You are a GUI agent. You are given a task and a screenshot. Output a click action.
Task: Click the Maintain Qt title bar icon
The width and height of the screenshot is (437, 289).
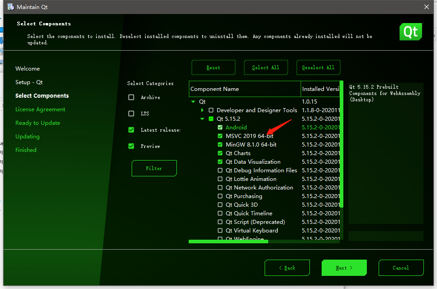[x=10, y=7]
